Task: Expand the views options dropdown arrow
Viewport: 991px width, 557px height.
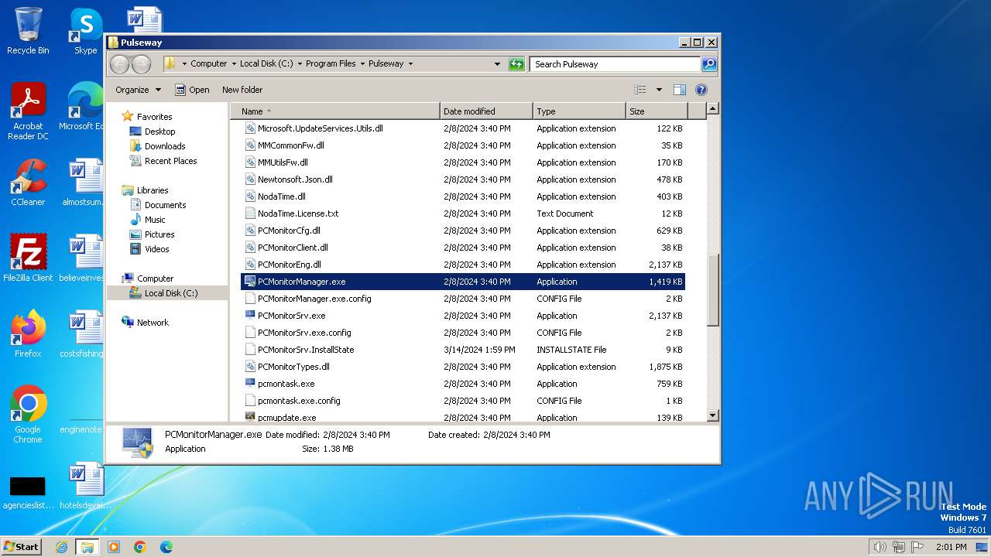Action: pos(659,90)
